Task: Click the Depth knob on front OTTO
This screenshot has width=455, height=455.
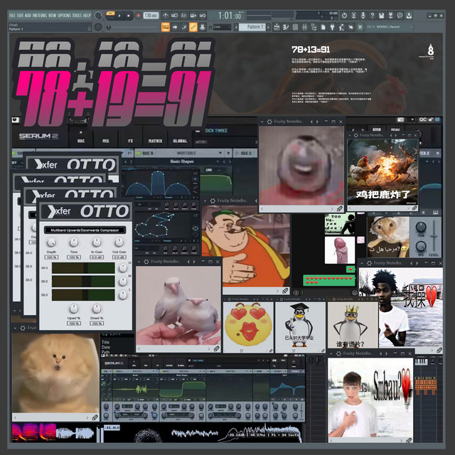Action: (x=52, y=242)
